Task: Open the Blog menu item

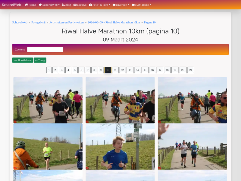Action: (x=67, y=5)
